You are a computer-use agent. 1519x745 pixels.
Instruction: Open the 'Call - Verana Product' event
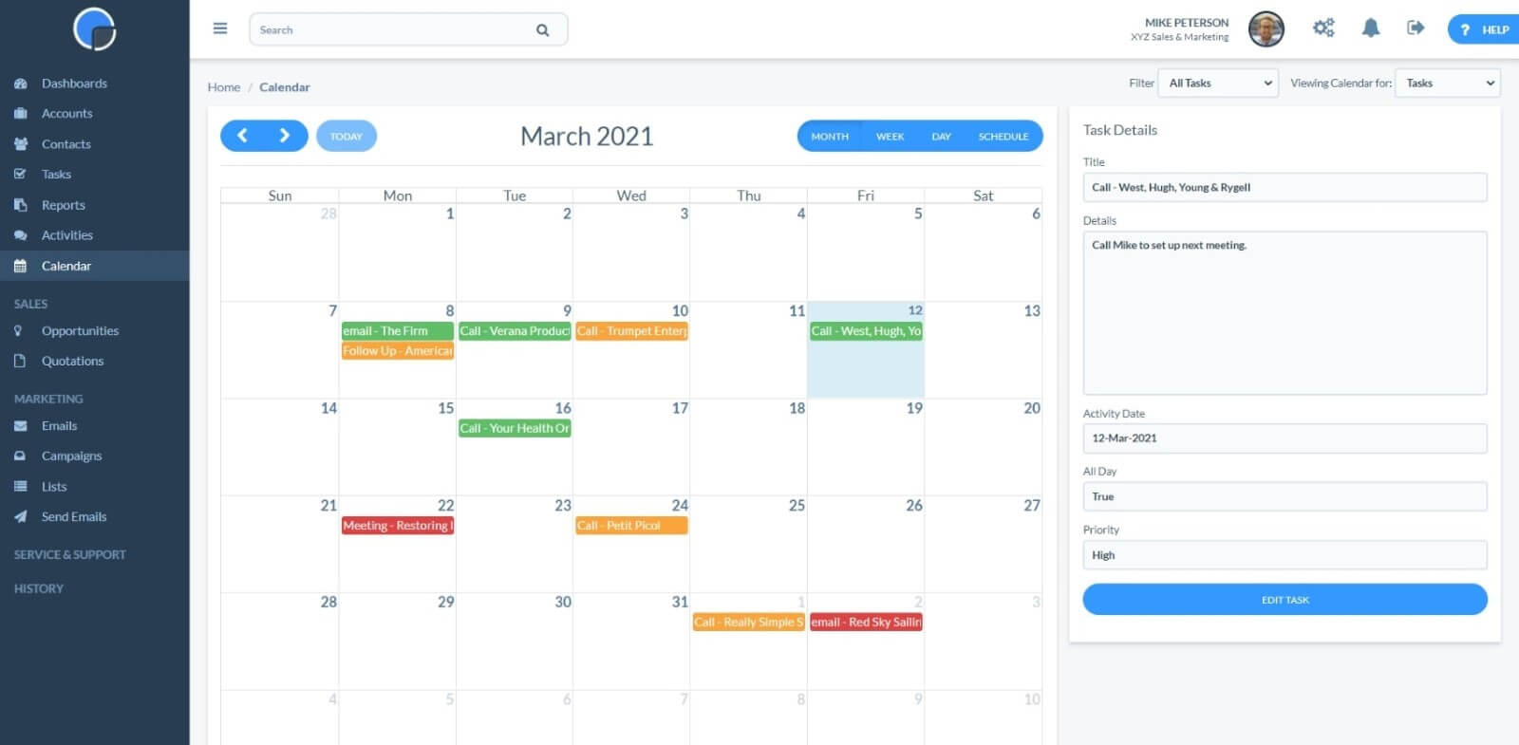pyautogui.click(x=515, y=331)
